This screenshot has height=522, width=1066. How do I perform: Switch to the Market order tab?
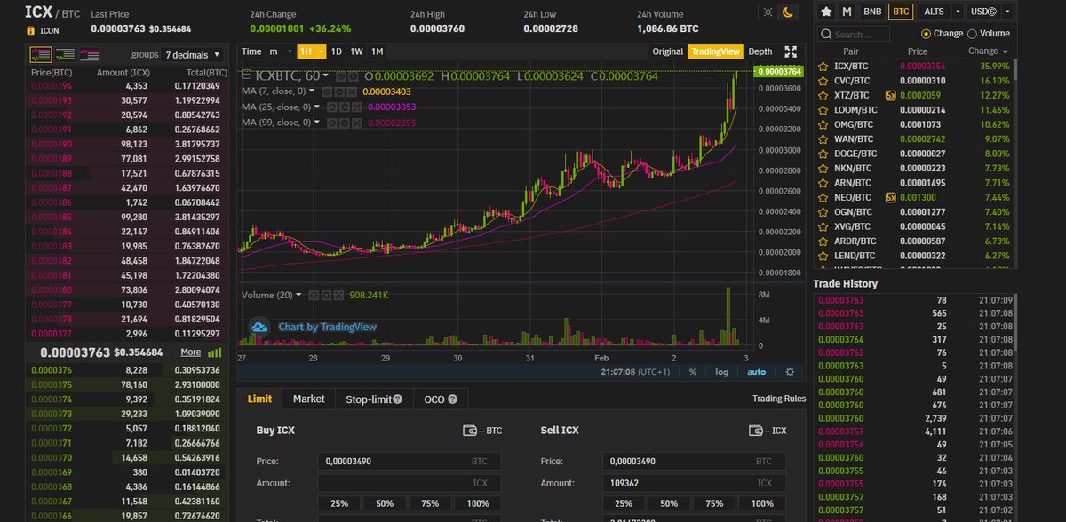[308, 399]
